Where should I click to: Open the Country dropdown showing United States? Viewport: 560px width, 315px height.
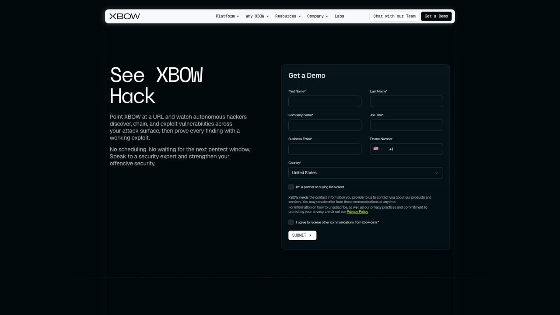(x=366, y=173)
